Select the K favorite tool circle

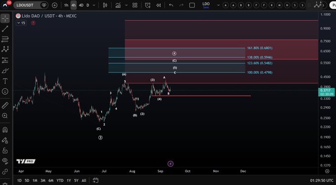[x=272, y=5]
